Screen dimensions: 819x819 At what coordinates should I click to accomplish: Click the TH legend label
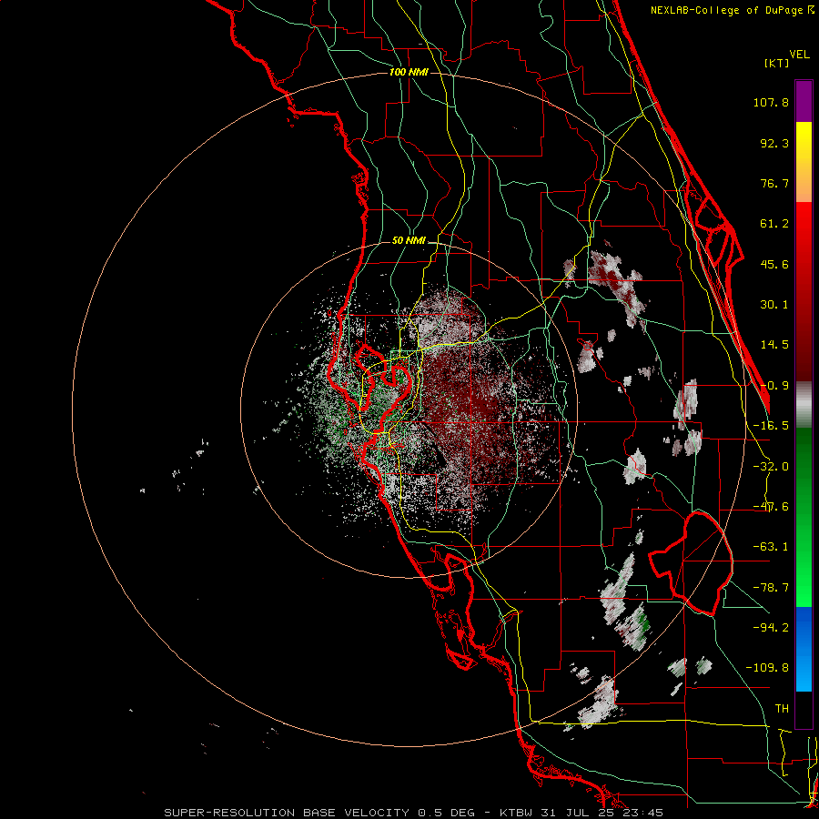[x=782, y=709]
